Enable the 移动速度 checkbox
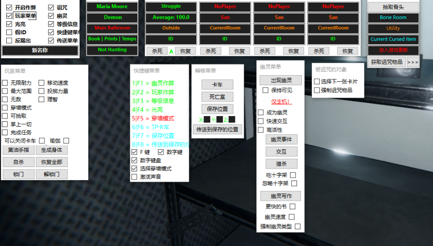433x246 pixels. pos(41,83)
